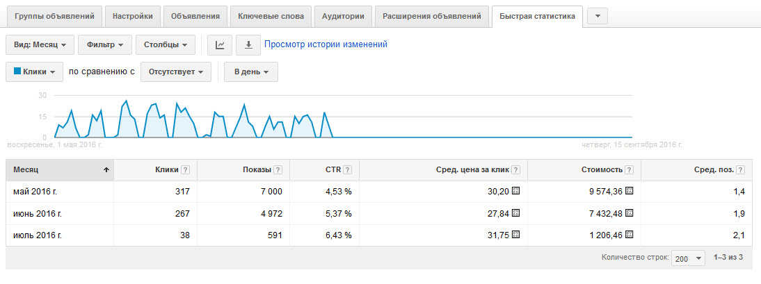Click the 5,37 % CTR value
This screenshot has width=761, height=284.
click(338, 213)
